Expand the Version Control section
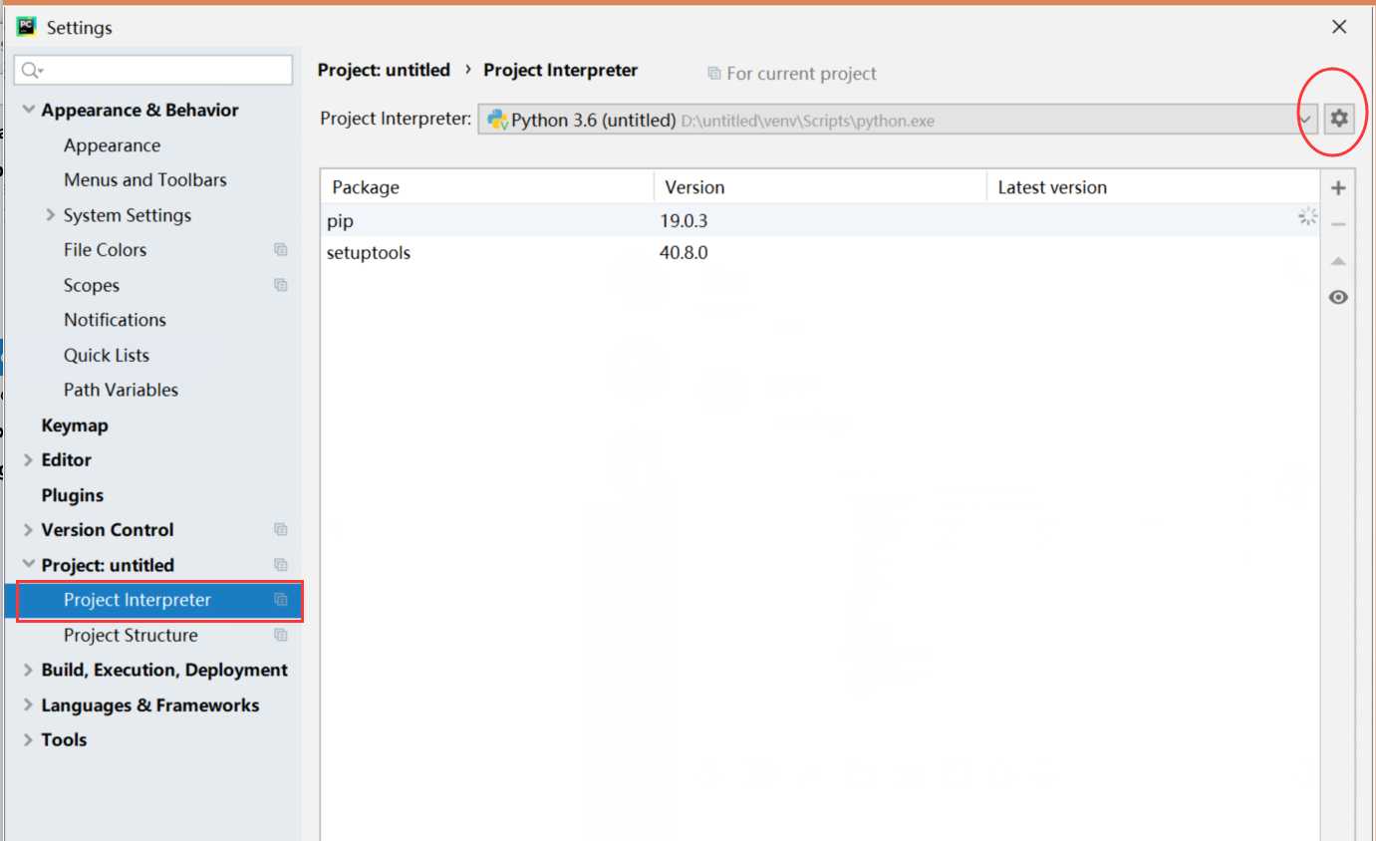Viewport: 1376px width, 841px height. tap(28, 530)
